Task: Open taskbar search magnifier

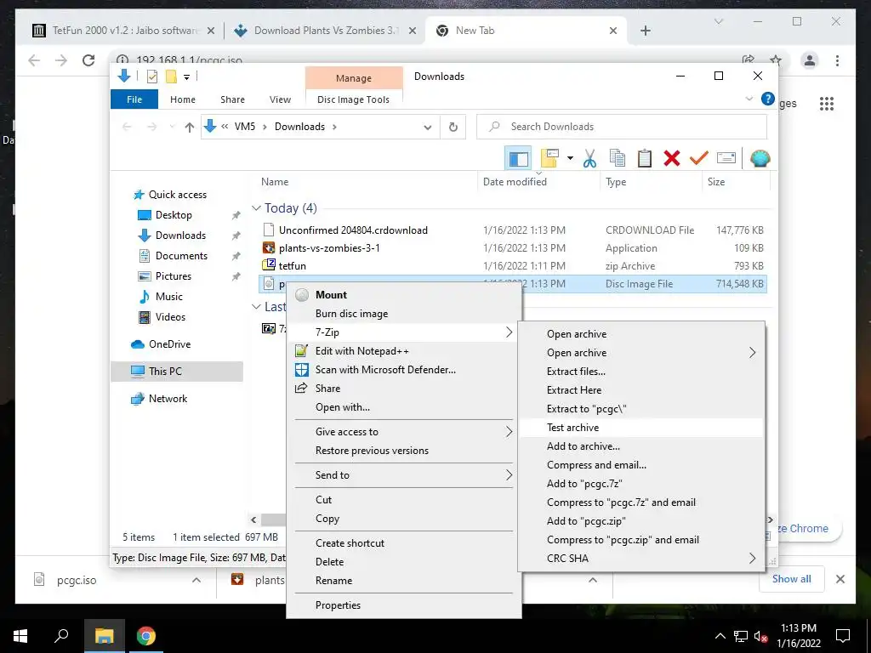Action: pos(61,636)
